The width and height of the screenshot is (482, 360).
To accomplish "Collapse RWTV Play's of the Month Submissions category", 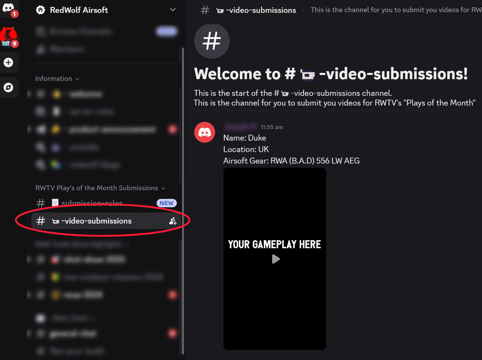I will coord(100,188).
